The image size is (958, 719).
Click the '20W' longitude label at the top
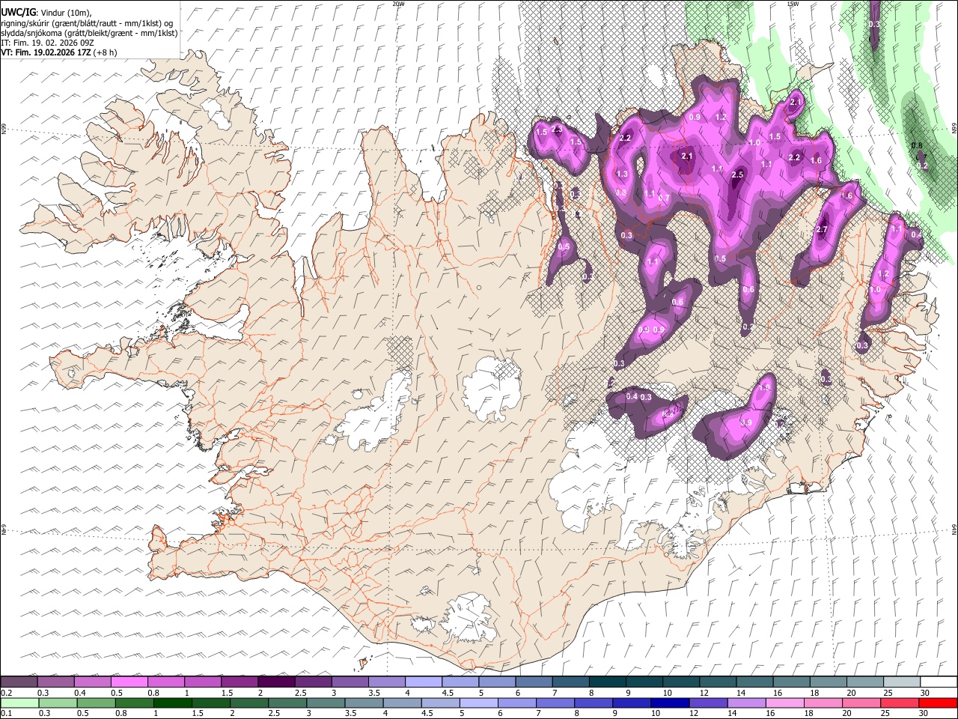[398, 4]
